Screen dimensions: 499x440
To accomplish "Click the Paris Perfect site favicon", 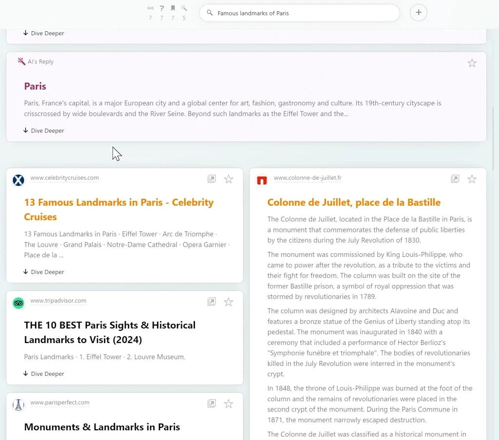I will [x=18, y=404].
